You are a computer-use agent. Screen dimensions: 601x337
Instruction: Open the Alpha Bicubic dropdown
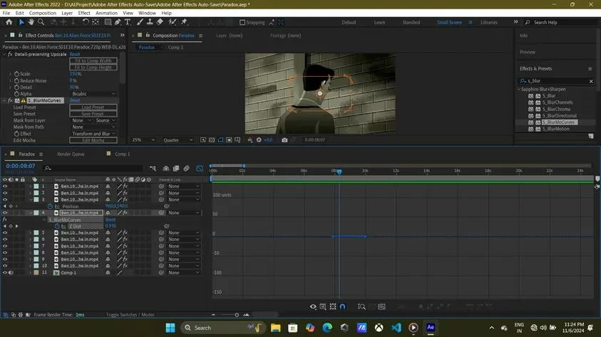pos(93,94)
